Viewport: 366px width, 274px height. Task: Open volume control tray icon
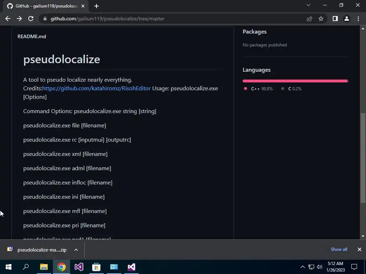[x=320, y=267]
